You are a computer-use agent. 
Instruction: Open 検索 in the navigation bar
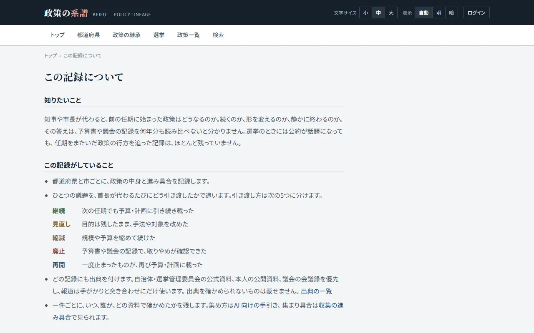click(218, 35)
